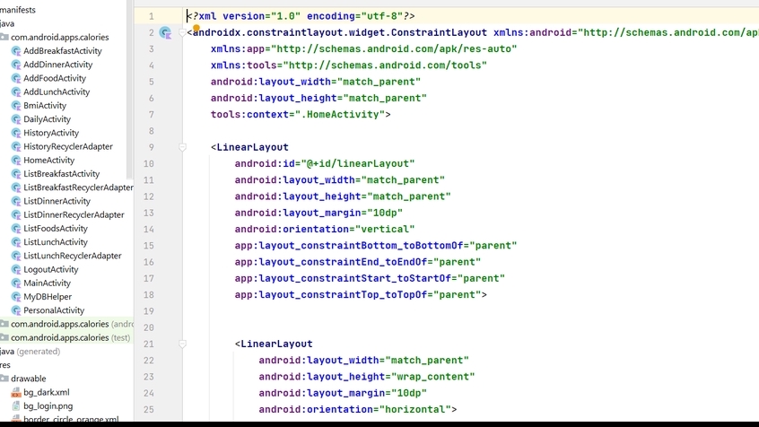The image size is (759, 427).
Task: Click xmlns:tools declaration on line 4
Action: [348, 65]
